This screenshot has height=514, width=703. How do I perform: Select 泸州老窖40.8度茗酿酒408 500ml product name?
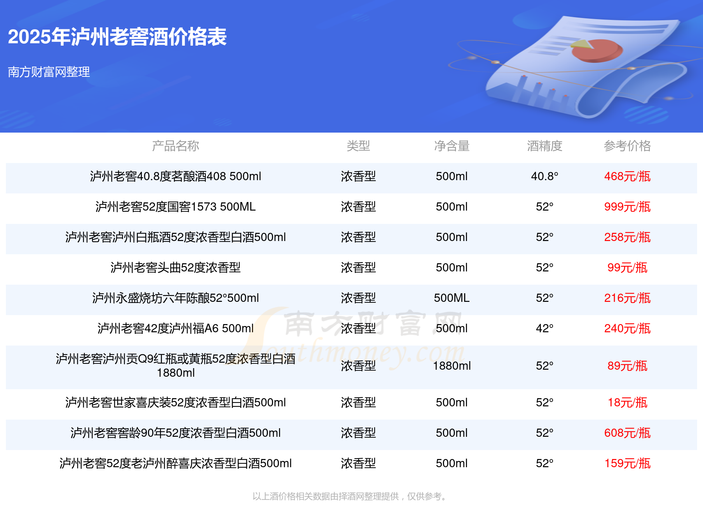176,176
